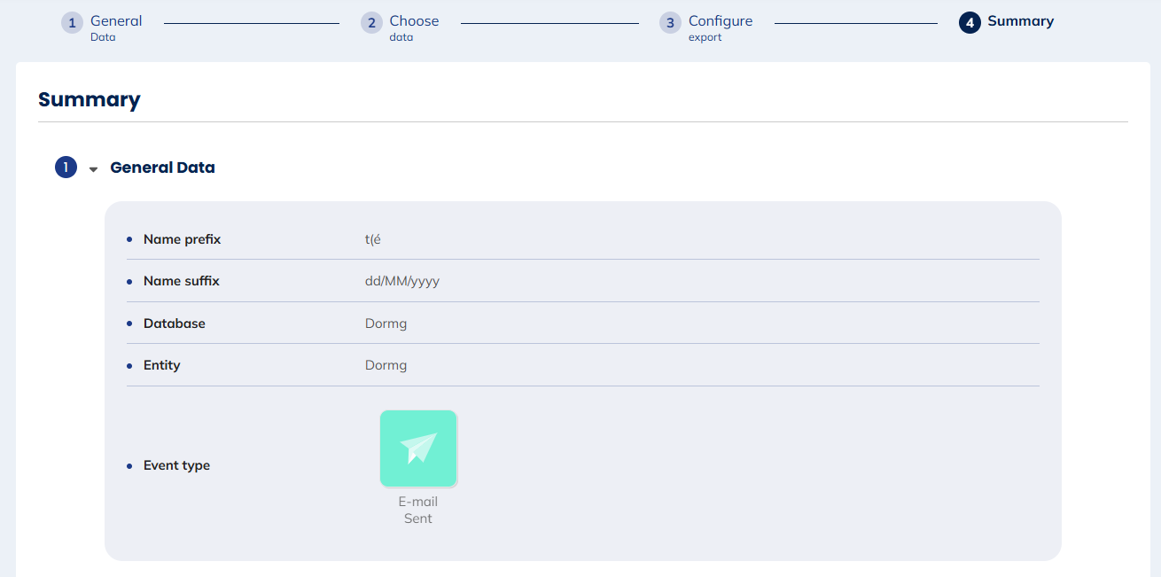Select the Summary step label
Image resolution: width=1161 pixels, height=577 pixels.
1020,21
